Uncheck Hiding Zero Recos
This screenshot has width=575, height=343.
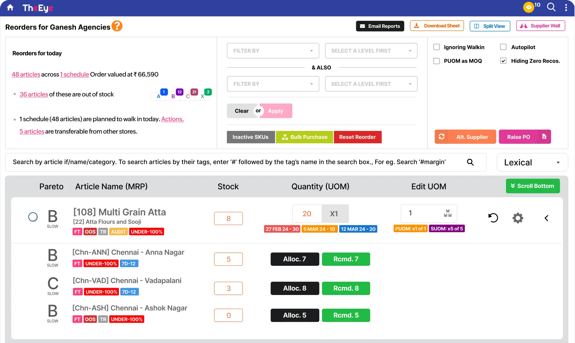point(503,61)
